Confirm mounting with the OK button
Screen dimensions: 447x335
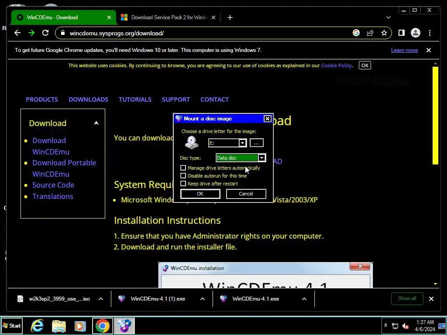click(200, 194)
